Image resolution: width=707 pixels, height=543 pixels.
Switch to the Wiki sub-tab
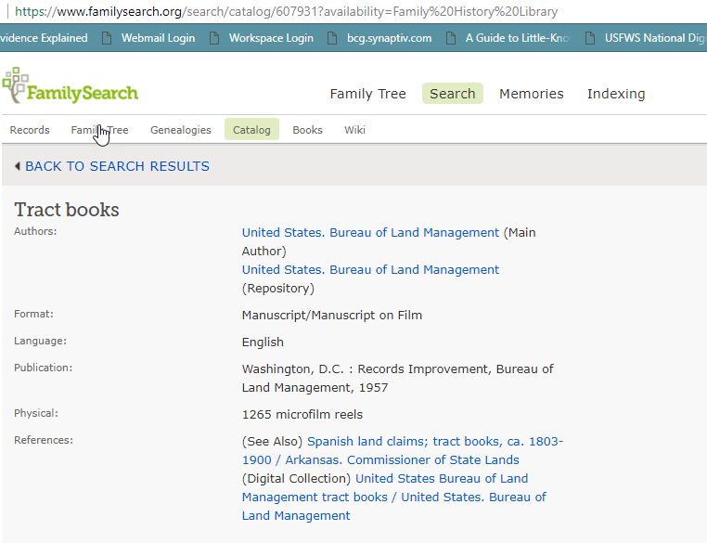tap(354, 130)
